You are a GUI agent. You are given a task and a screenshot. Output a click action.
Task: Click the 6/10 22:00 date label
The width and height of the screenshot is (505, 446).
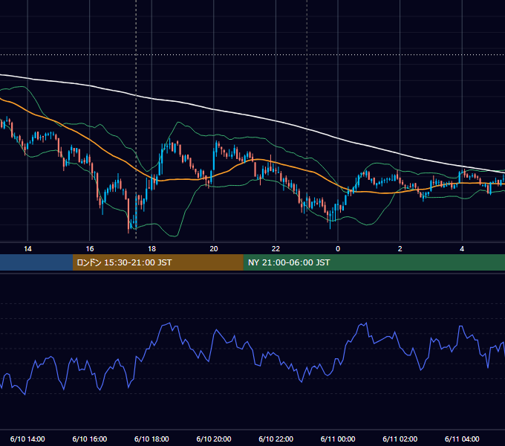click(276, 439)
